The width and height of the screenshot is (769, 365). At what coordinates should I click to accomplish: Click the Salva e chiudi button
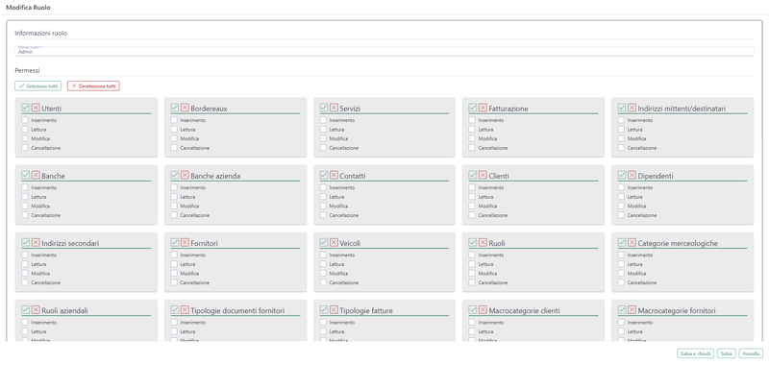pyautogui.click(x=695, y=353)
